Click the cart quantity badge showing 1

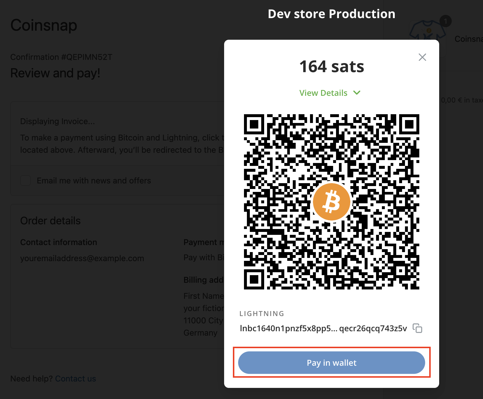click(x=445, y=21)
